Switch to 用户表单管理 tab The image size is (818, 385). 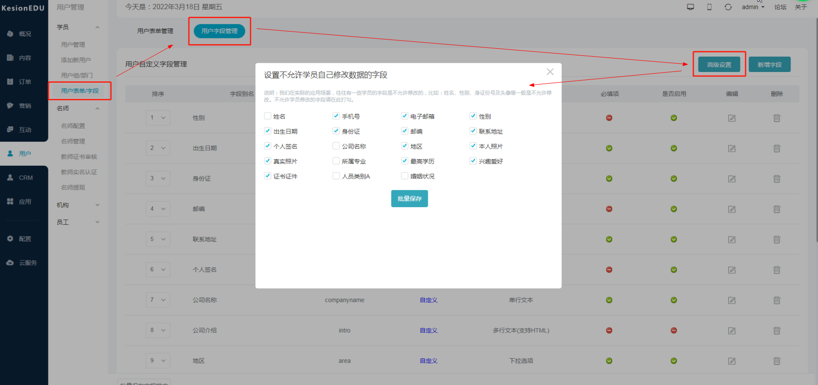click(155, 31)
